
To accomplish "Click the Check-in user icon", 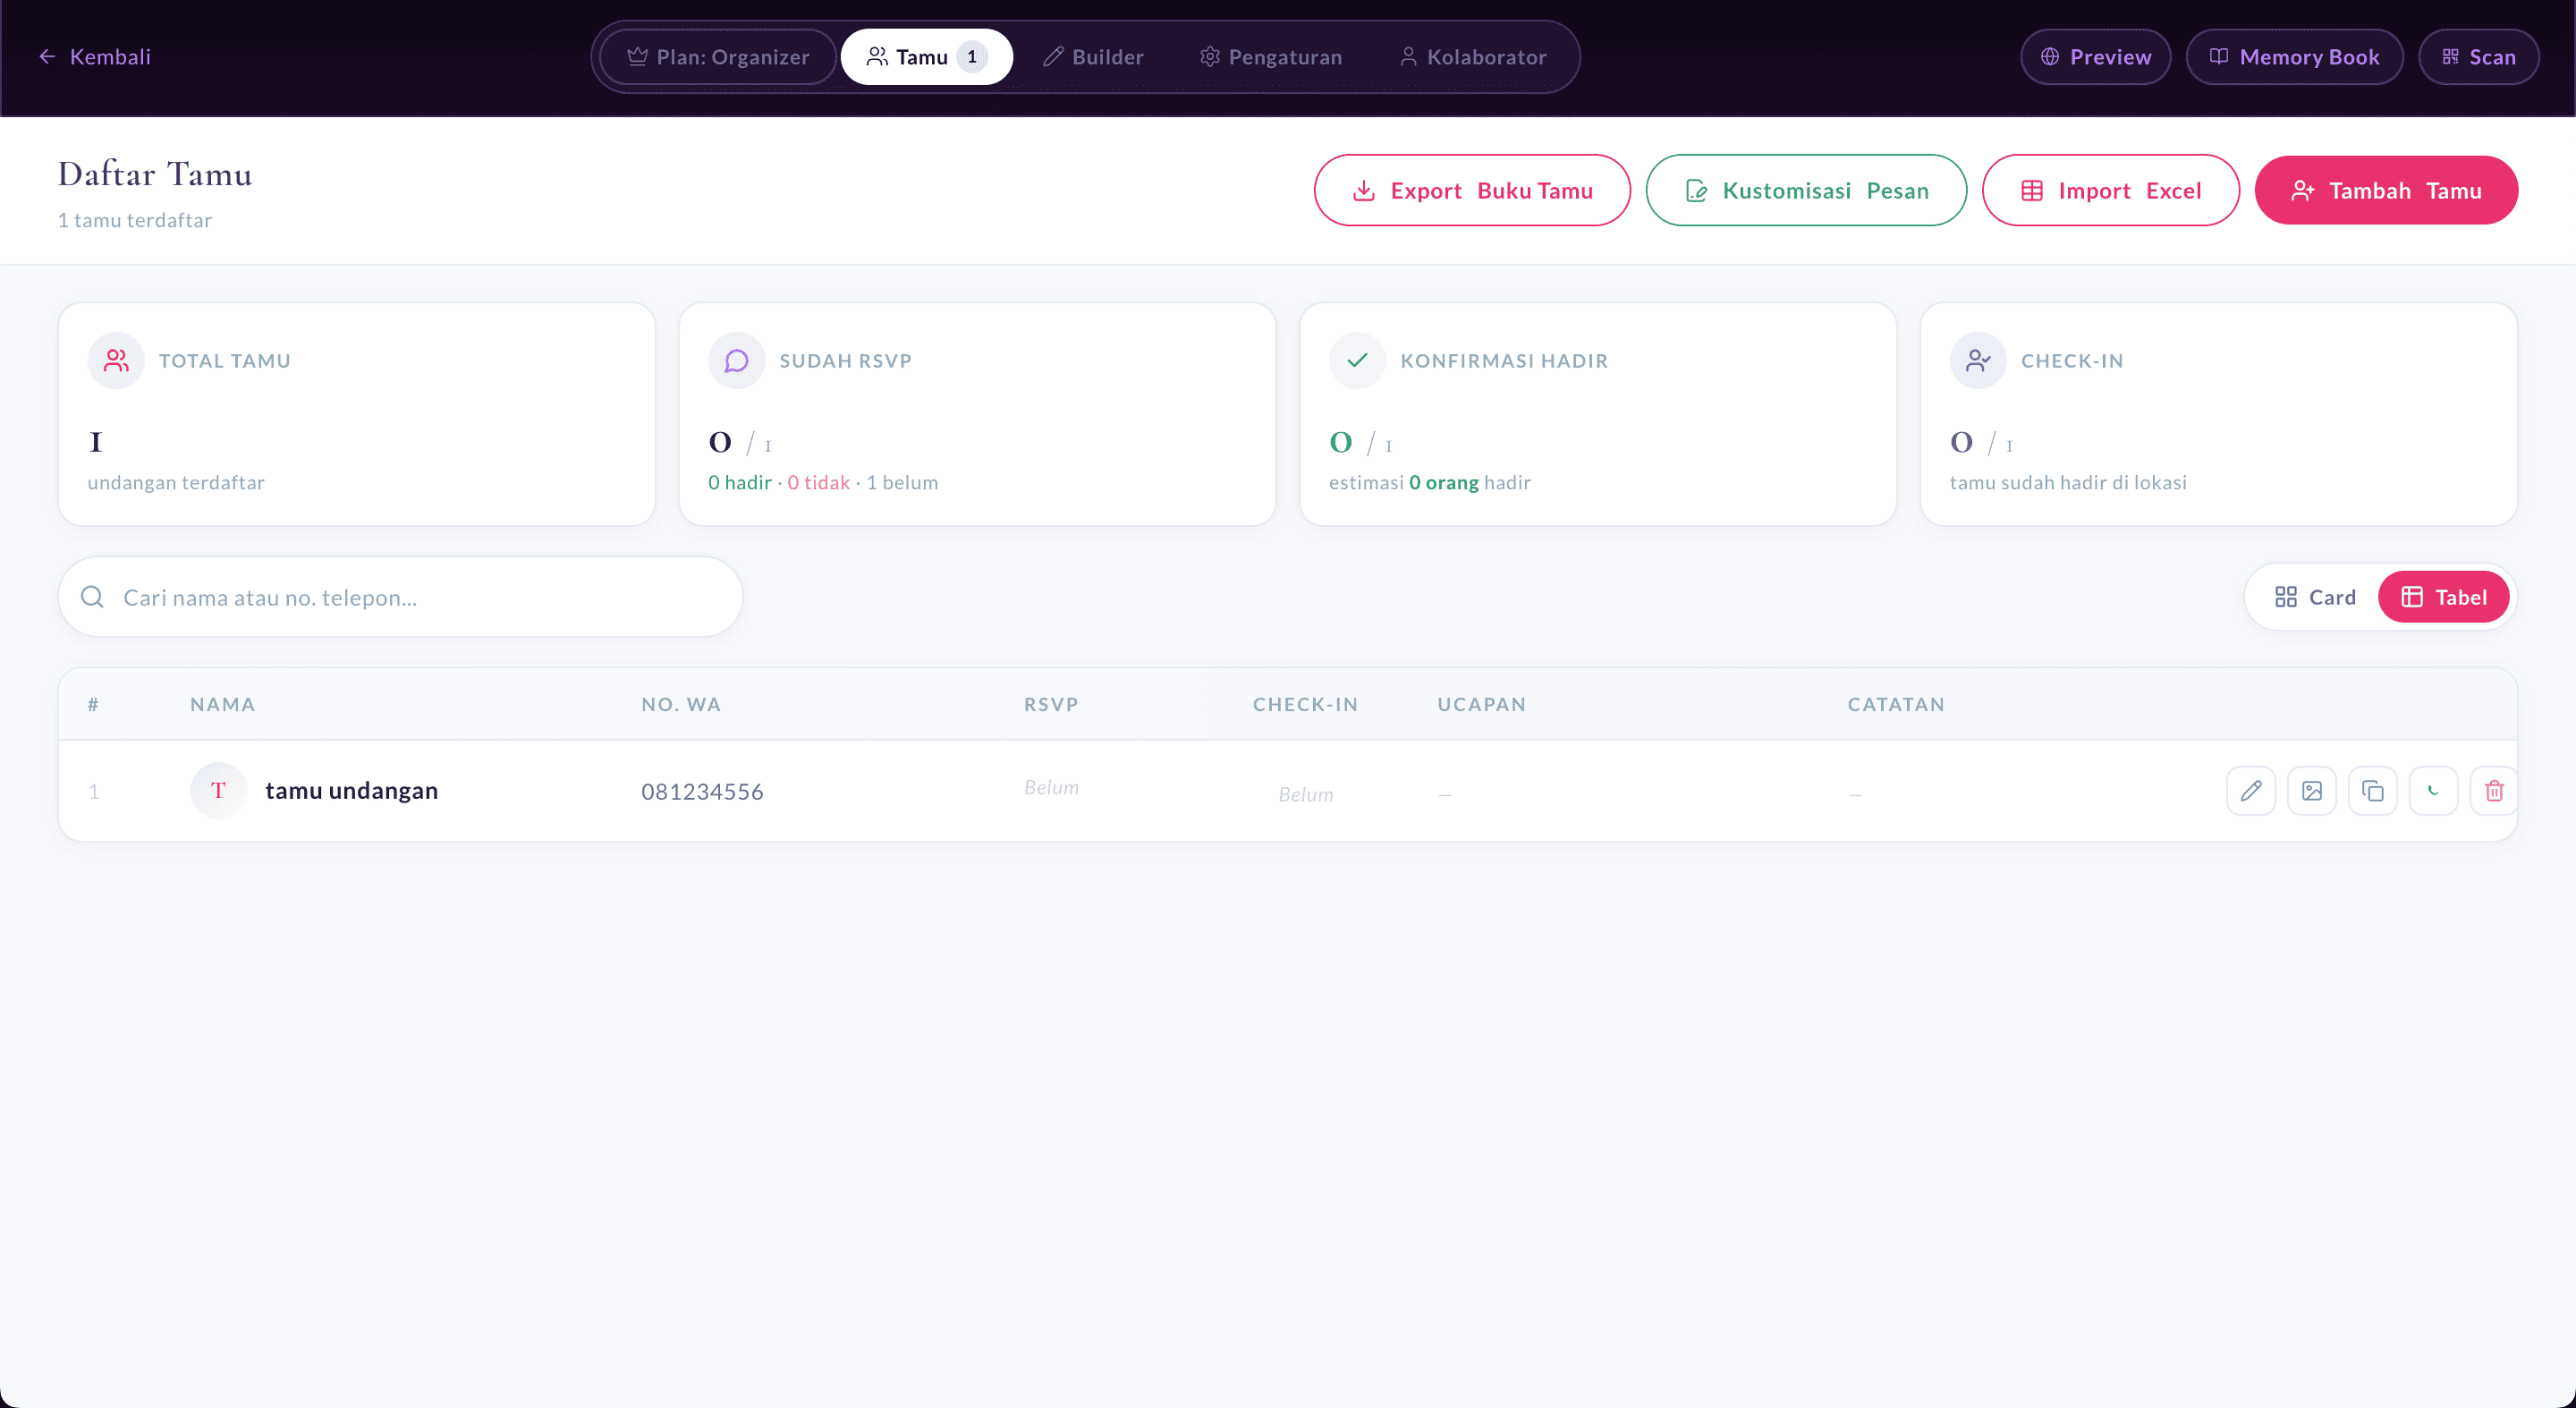I will click(1977, 360).
